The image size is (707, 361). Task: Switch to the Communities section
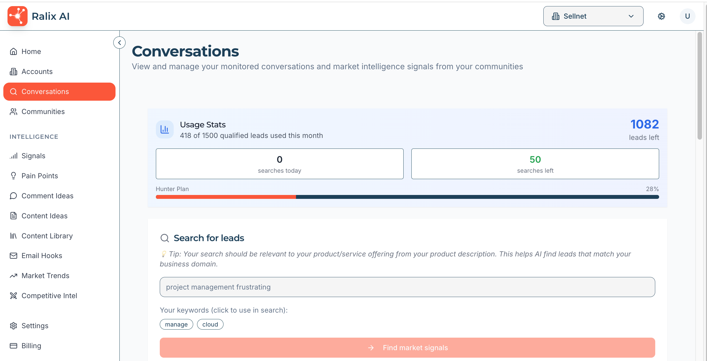click(x=43, y=112)
